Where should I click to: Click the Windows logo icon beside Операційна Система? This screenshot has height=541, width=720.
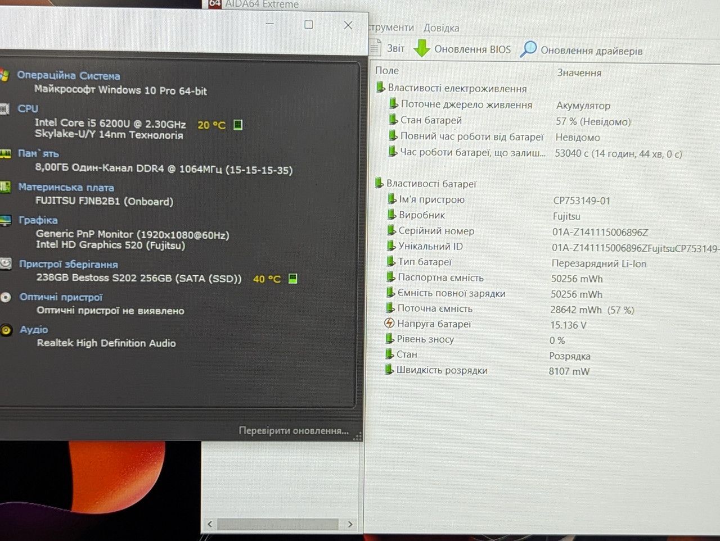tap(5, 75)
